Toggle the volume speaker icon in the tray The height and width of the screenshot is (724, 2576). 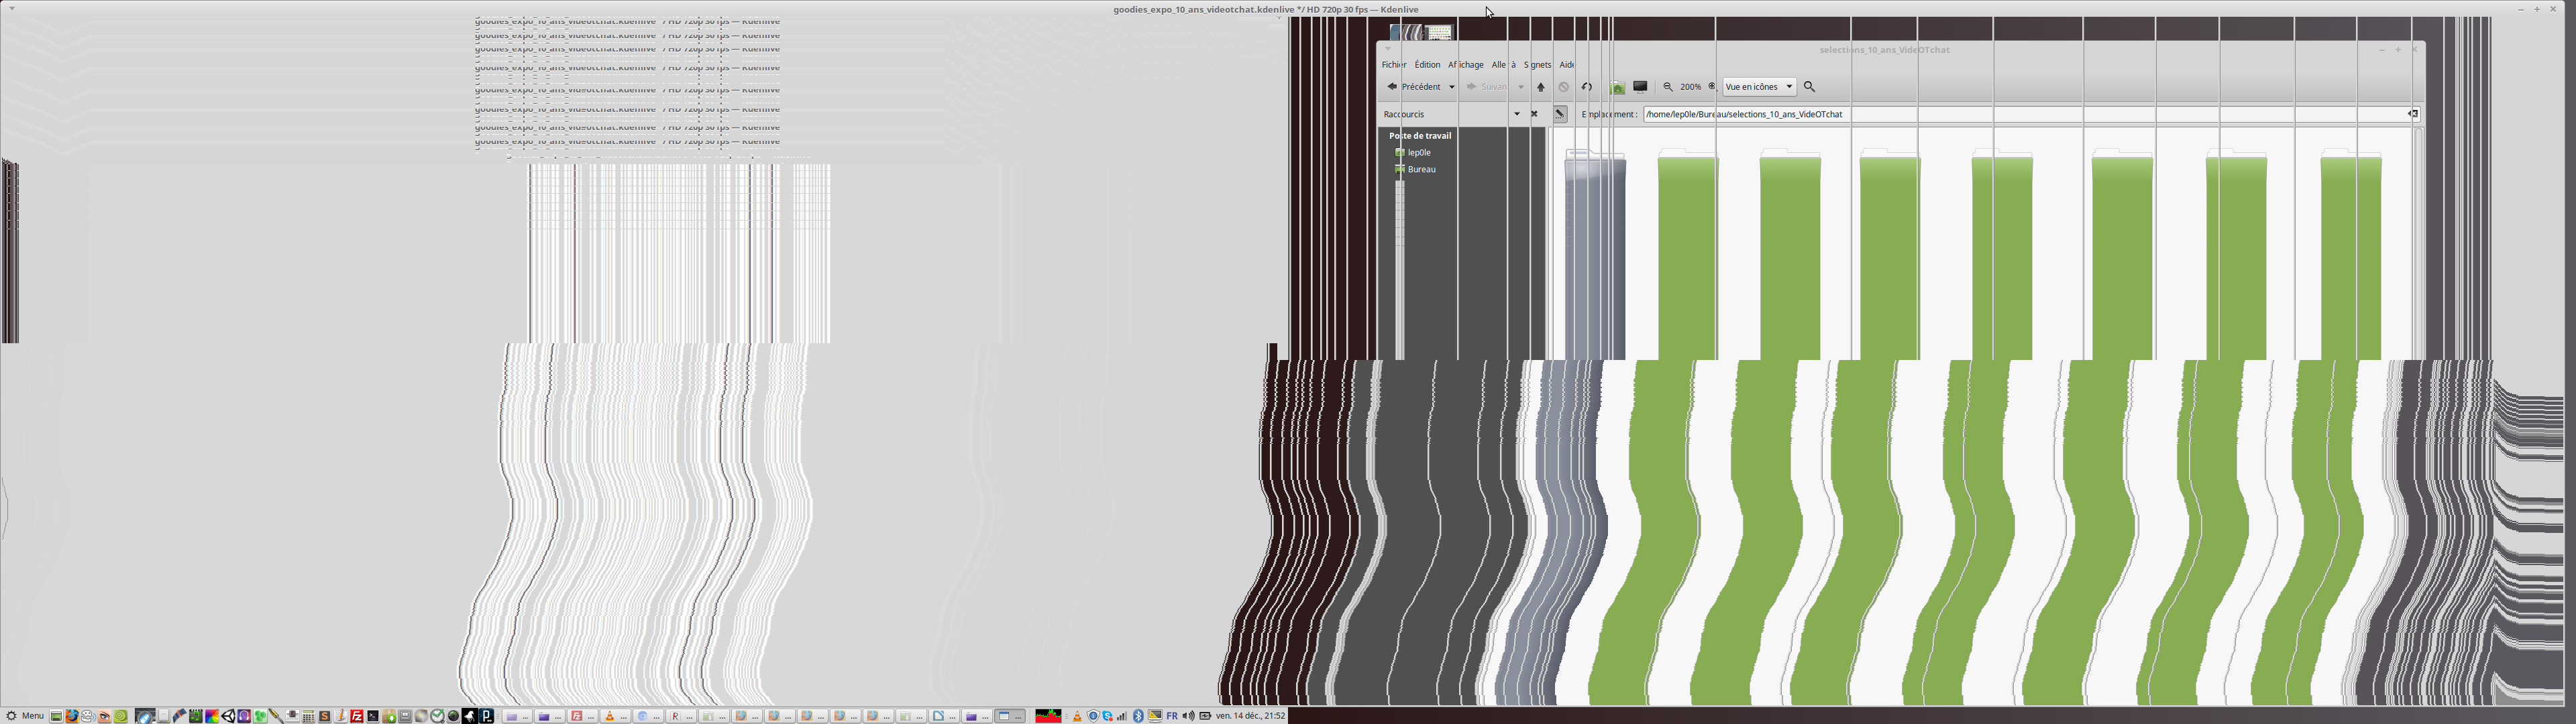tap(1188, 716)
